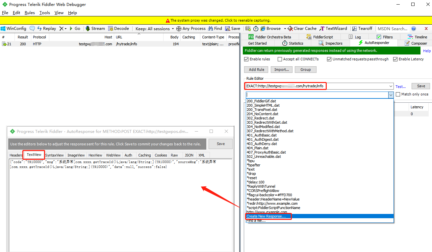Click the Browse toolbar button

tap(271, 29)
